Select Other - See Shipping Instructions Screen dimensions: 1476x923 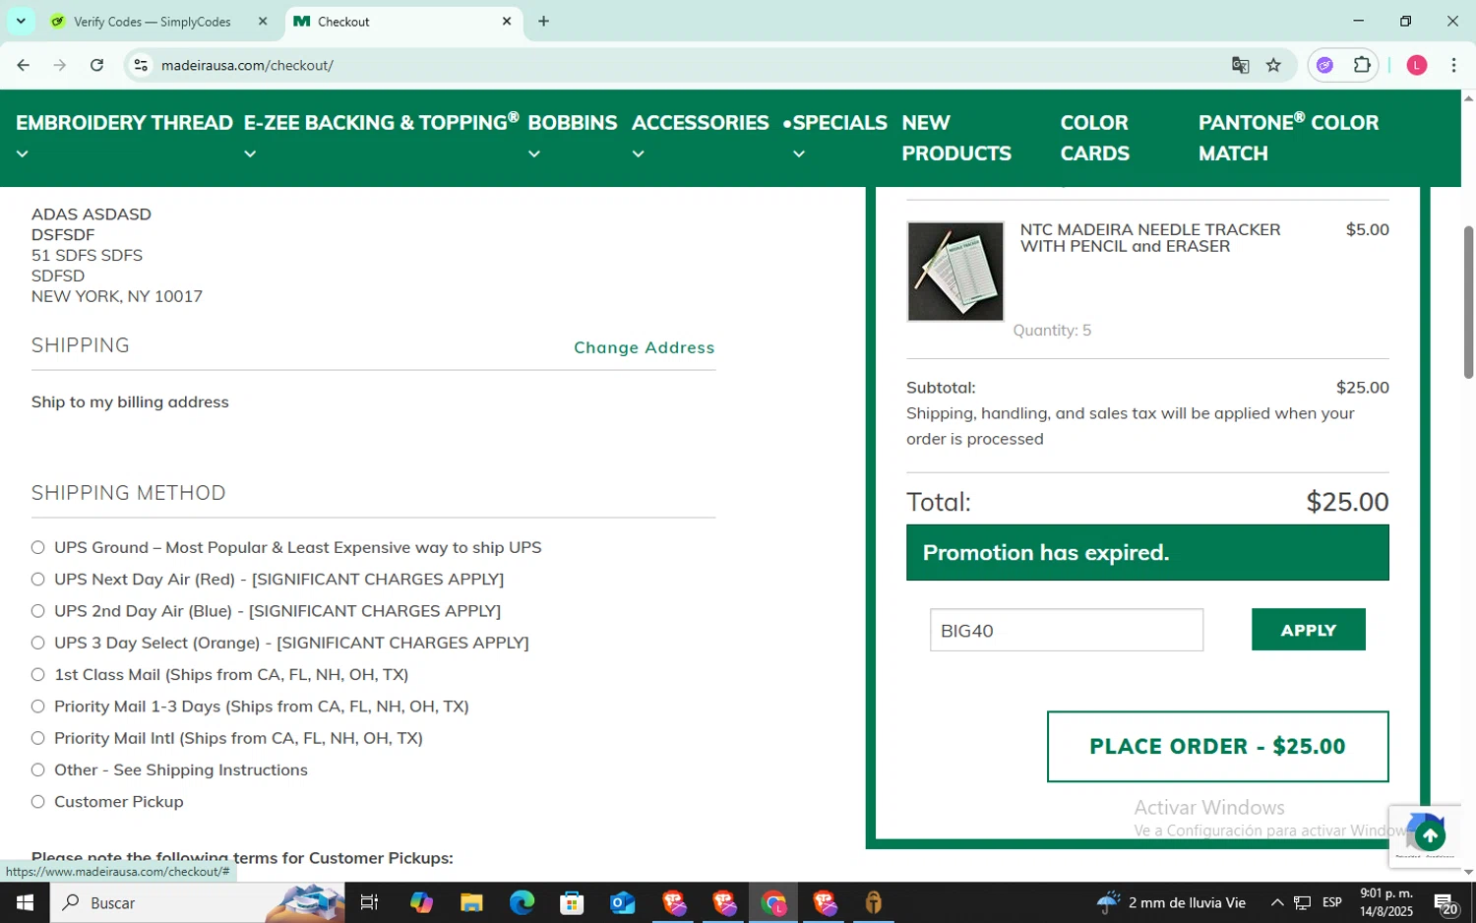(x=38, y=769)
